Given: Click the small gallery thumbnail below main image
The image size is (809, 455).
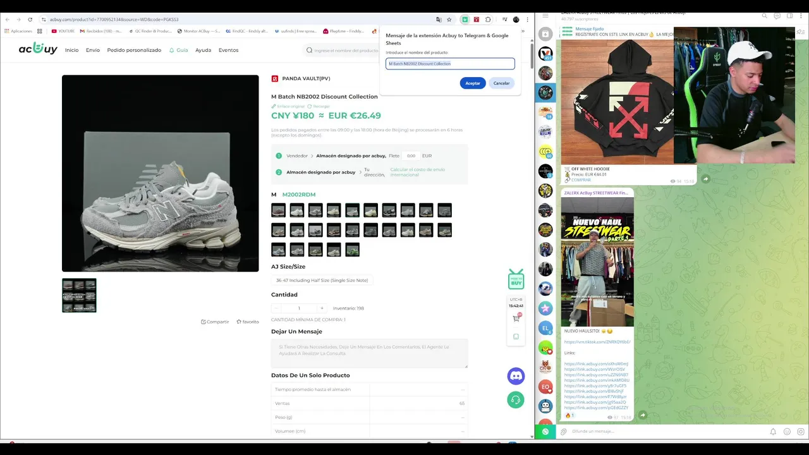Looking at the screenshot, I should click(x=79, y=295).
